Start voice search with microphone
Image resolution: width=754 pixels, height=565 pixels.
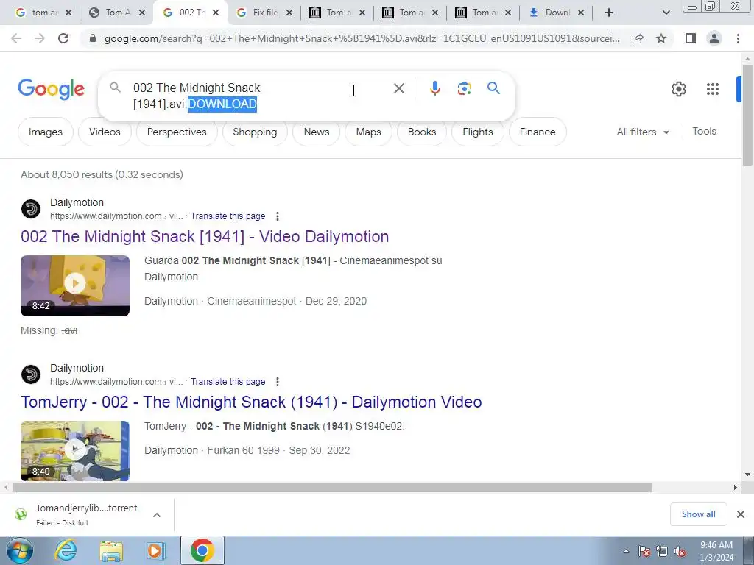click(435, 88)
